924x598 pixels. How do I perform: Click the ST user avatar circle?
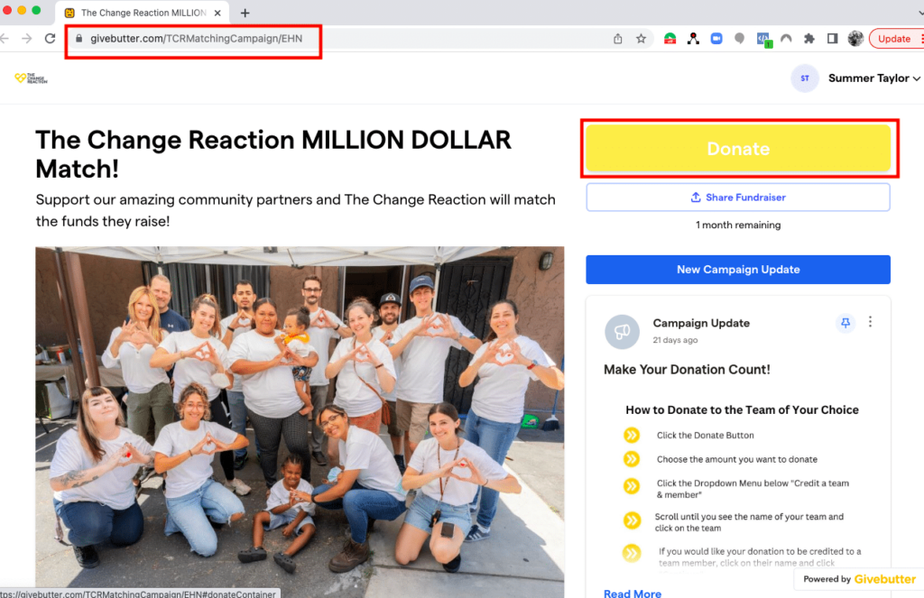click(x=805, y=78)
